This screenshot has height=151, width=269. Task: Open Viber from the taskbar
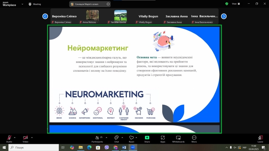[107, 147]
